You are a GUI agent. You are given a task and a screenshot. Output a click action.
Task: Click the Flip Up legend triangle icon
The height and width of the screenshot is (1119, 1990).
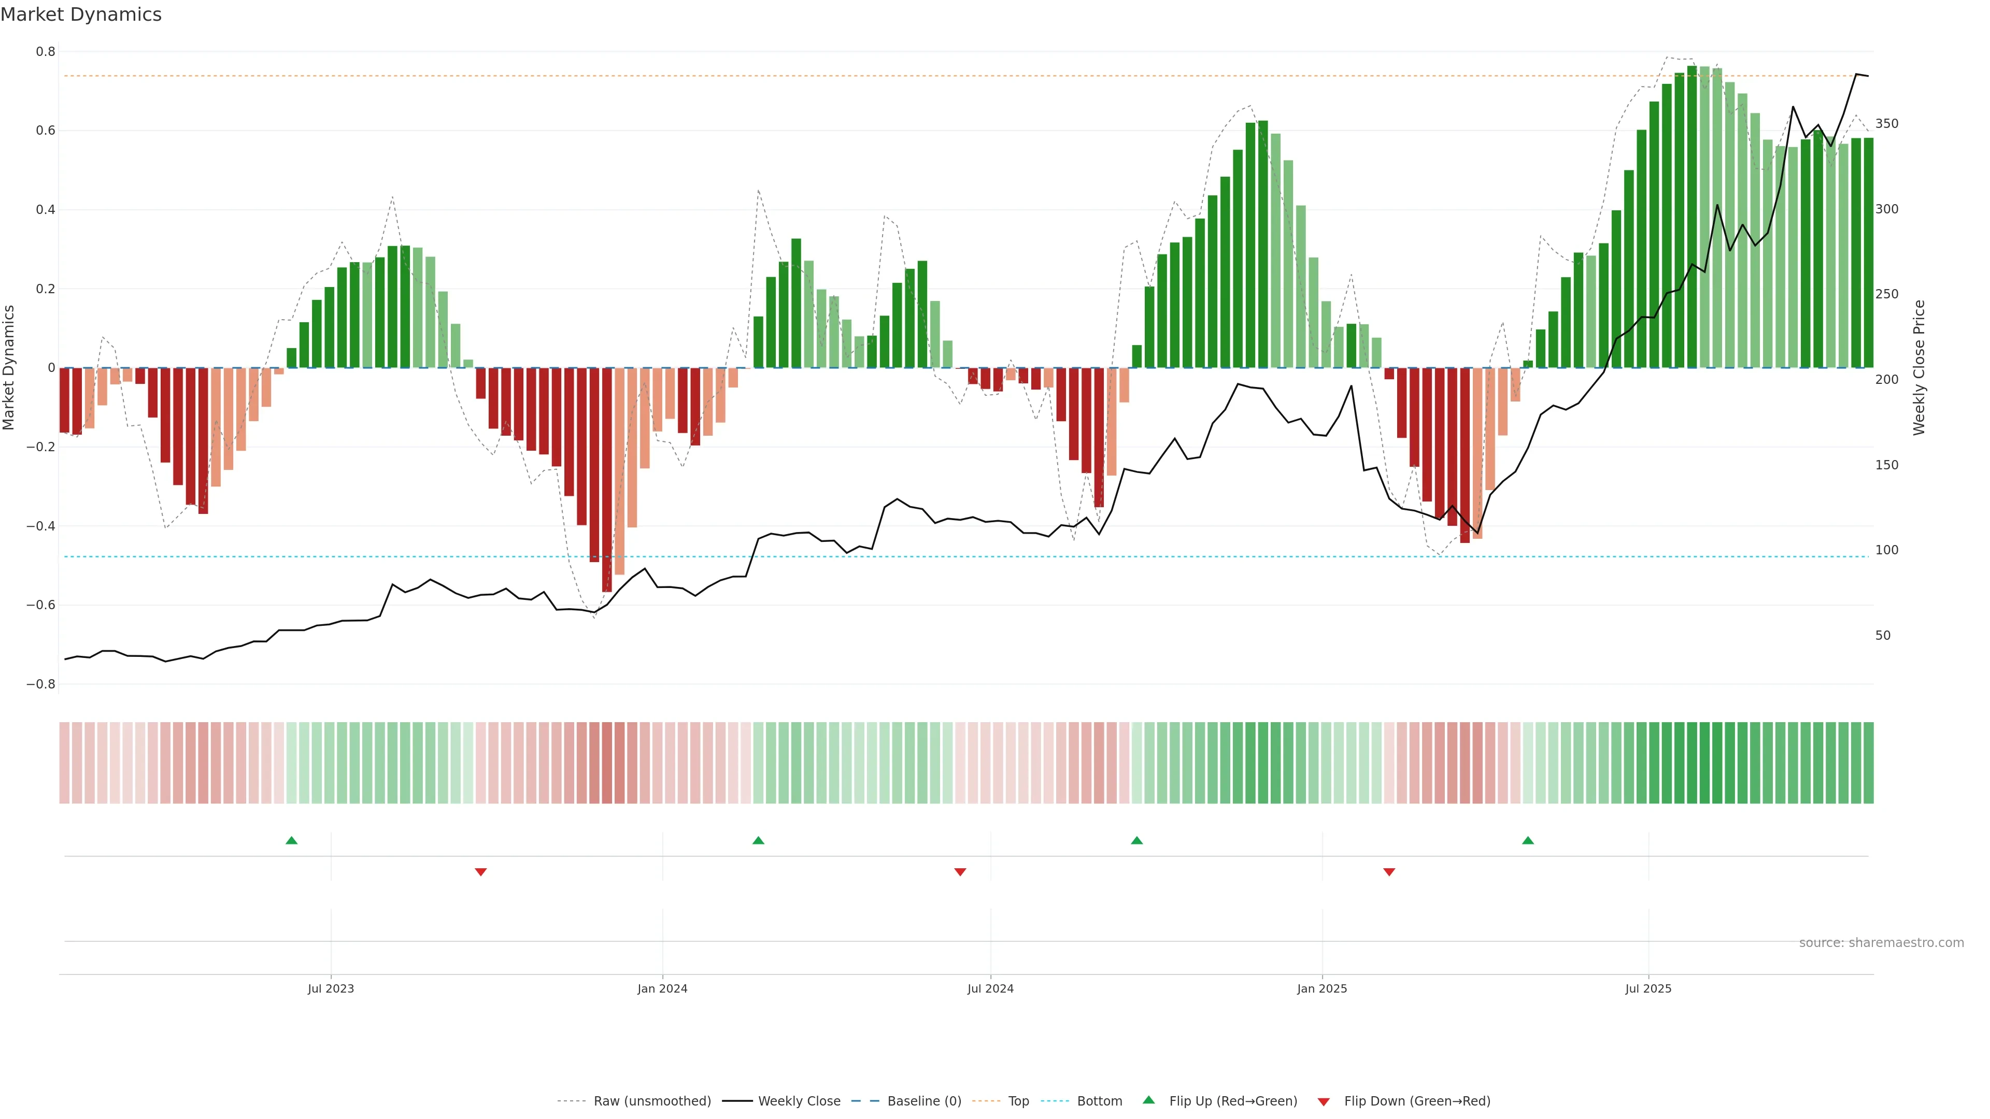pos(1149,1100)
